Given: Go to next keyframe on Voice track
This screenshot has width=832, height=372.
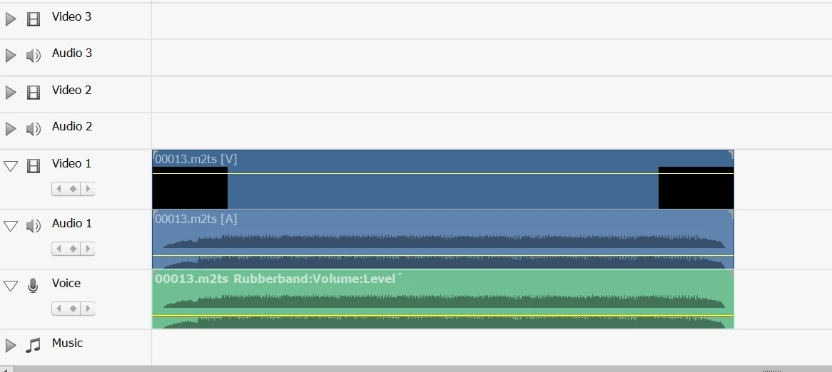Looking at the screenshot, I should [88, 309].
